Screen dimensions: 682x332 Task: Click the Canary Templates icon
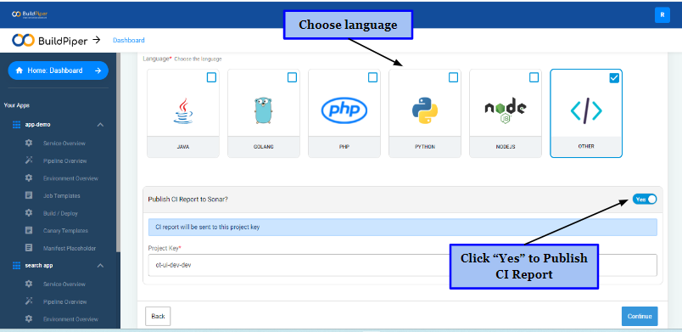[x=29, y=230]
